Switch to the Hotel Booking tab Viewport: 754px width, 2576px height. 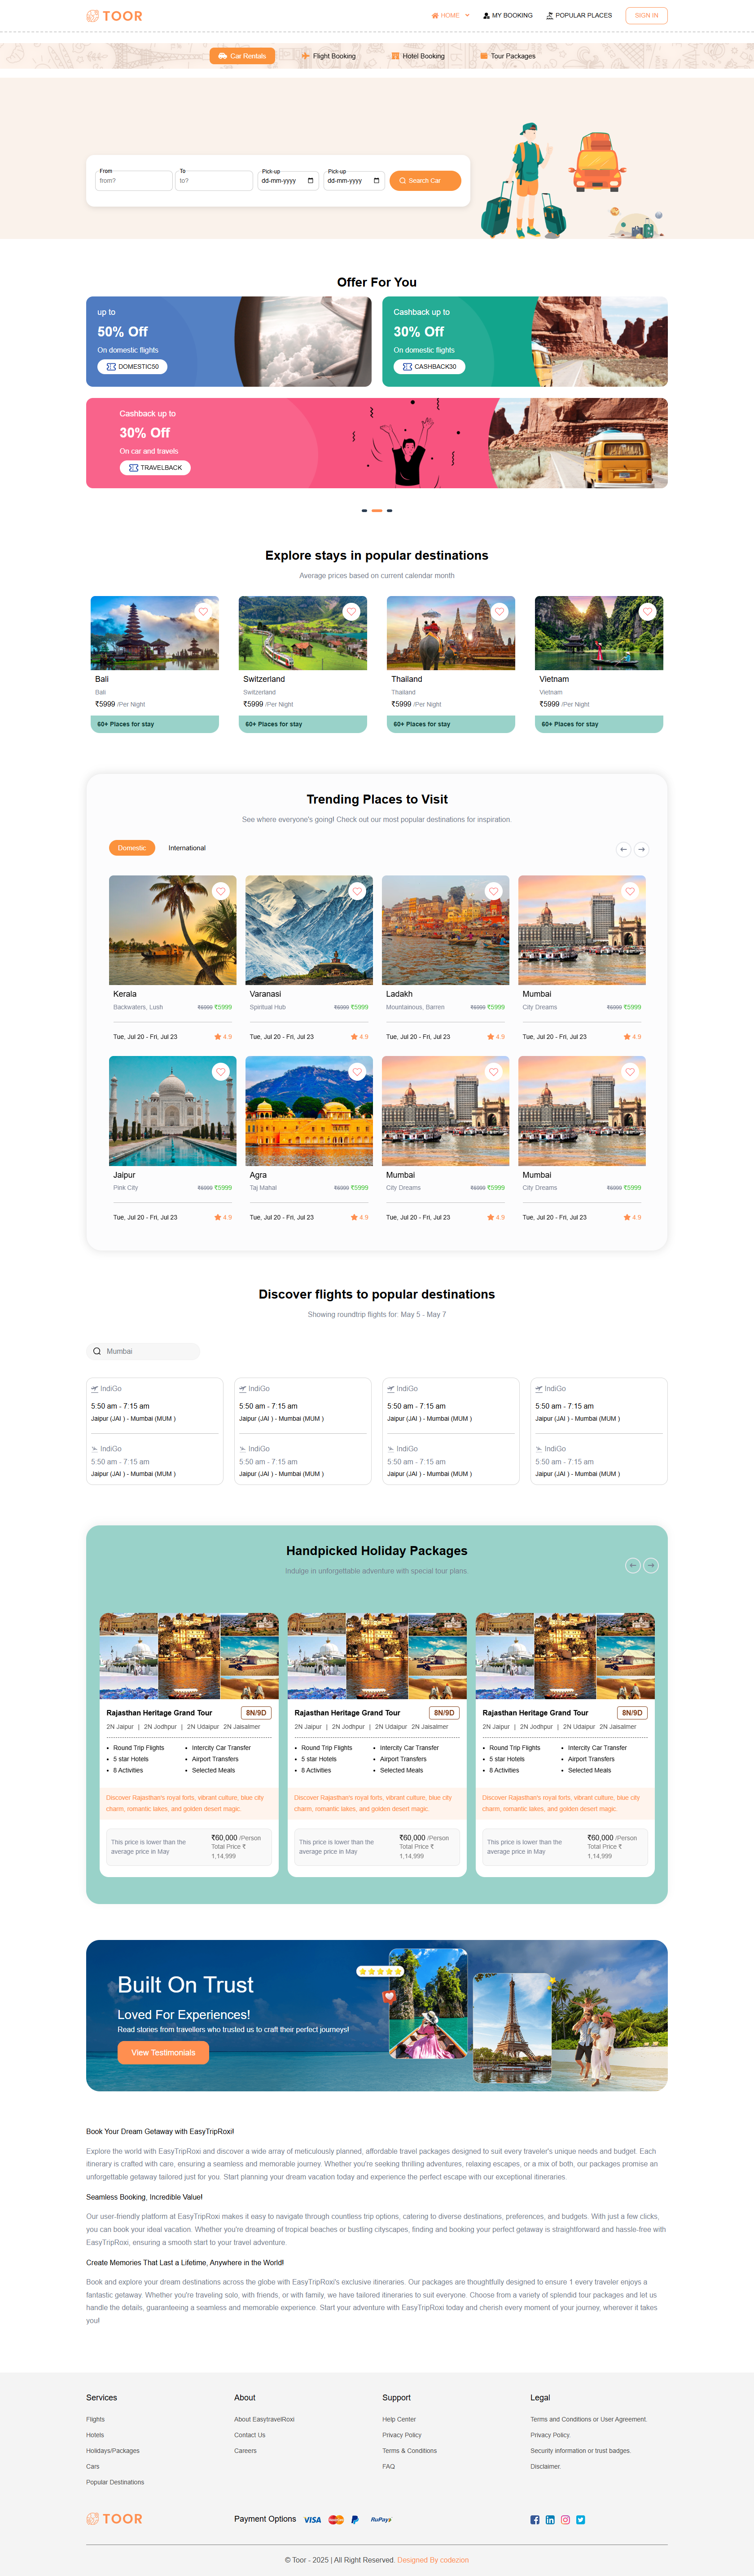pos(417,56)
